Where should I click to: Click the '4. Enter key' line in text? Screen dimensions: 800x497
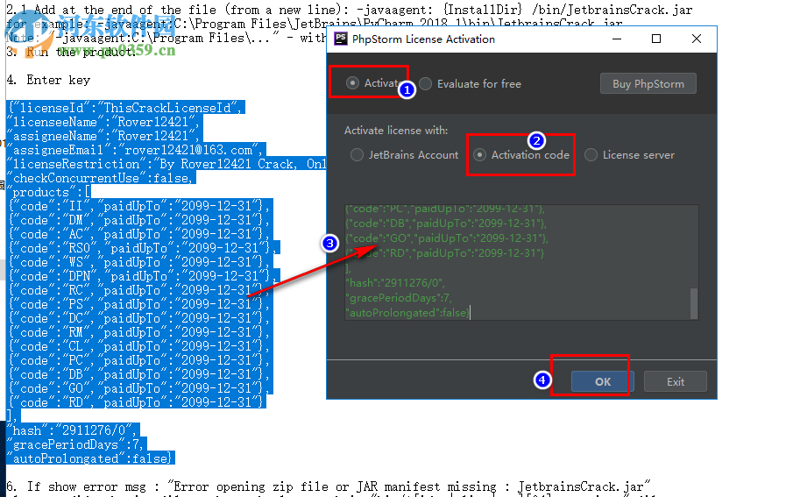pos(48,80)
